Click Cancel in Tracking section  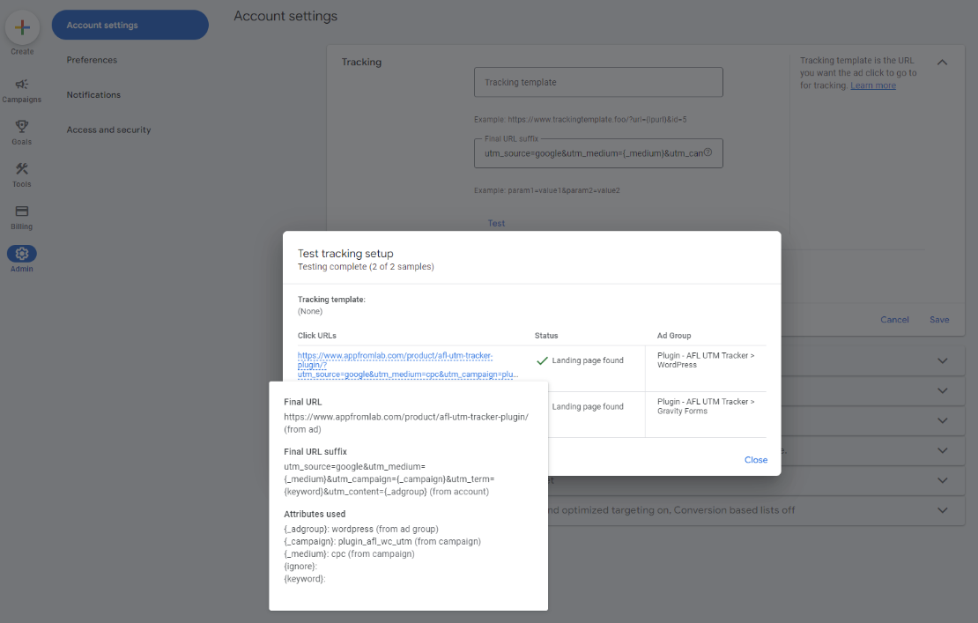click(894, 319)
